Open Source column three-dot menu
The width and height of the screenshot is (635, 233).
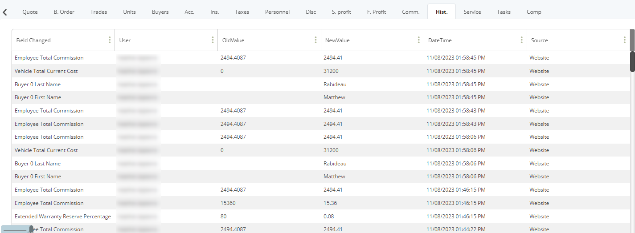click(x=624, y=40)
